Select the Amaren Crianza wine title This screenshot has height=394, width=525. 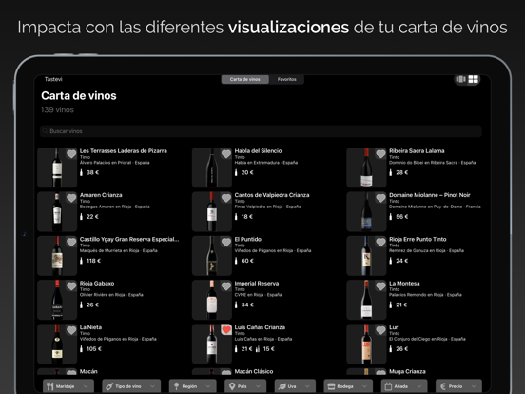point(101,195)
